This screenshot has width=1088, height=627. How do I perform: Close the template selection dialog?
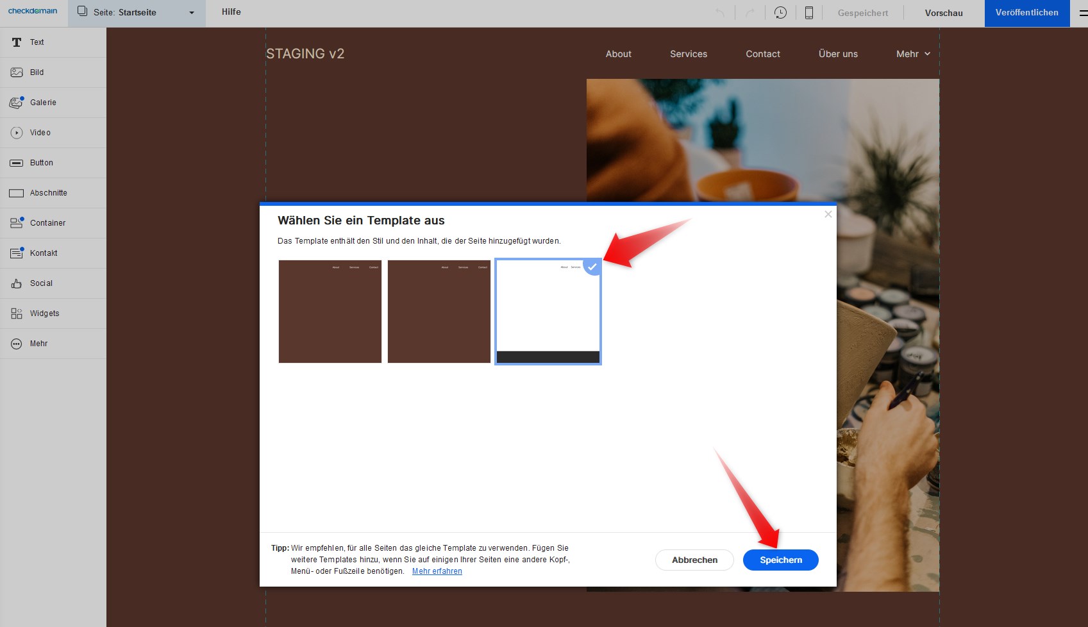tap(828, 214)
